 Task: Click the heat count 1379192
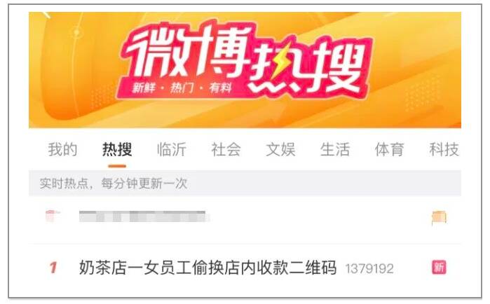(x=369, y=268)
